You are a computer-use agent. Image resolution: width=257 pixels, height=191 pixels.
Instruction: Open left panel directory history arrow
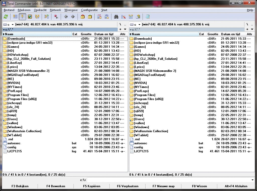[x=125, y=29]
